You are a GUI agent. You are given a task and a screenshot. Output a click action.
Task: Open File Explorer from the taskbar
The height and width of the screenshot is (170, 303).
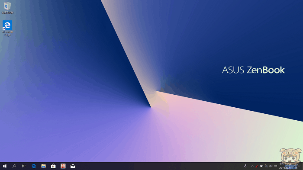[43, 166]
